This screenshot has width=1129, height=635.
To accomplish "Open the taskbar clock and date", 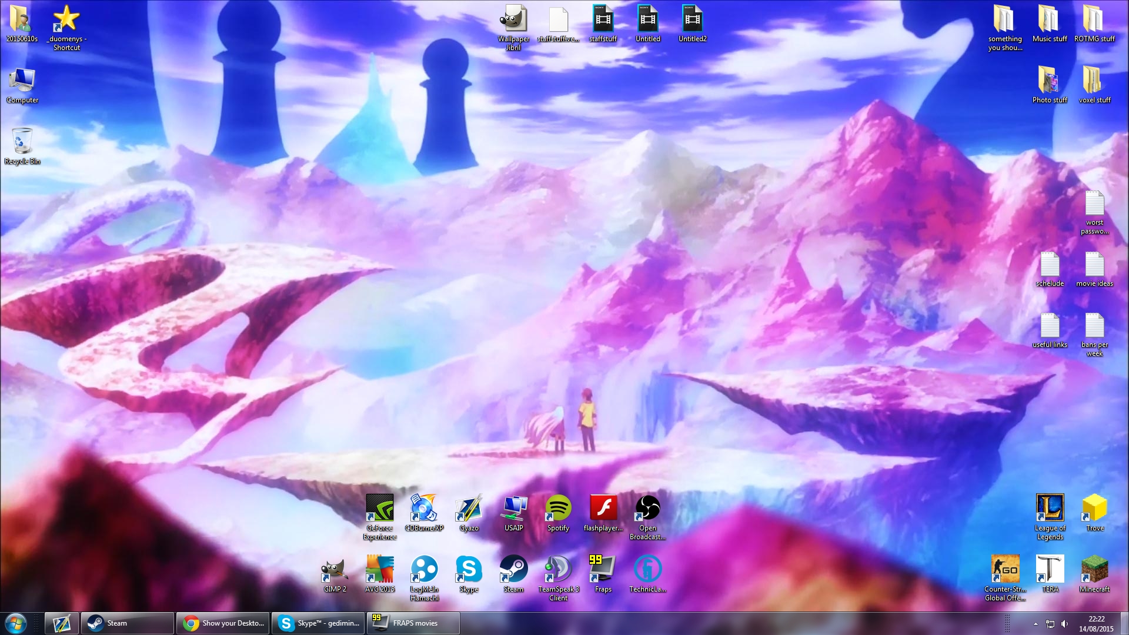I will 1096,623.
